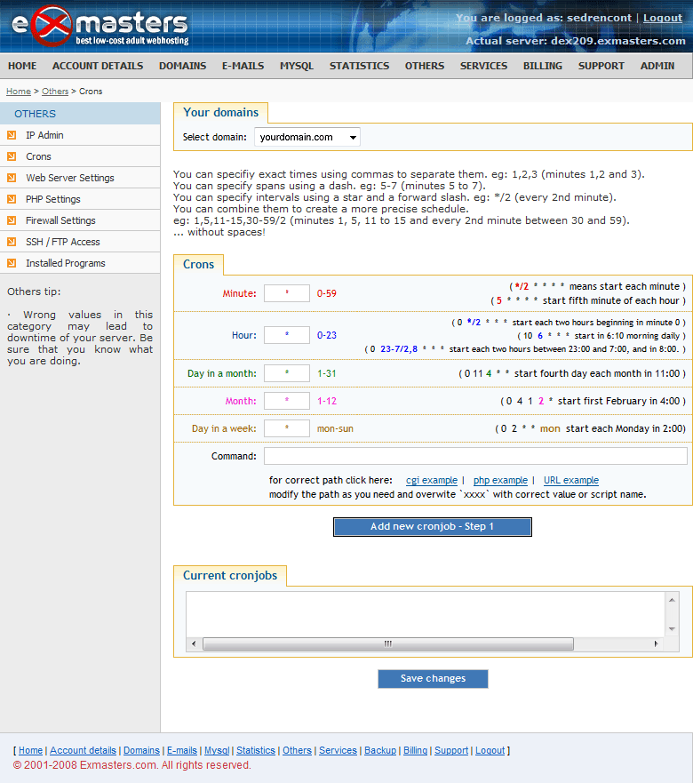Open ADMIN in the main navigation
693x783 pixels.
click(657, 66)
